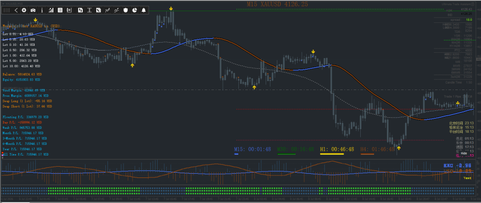This screenshot has width=481, height=203.
Task: Click the 平台时间 18:13 clock
Action: click(461, 132)
